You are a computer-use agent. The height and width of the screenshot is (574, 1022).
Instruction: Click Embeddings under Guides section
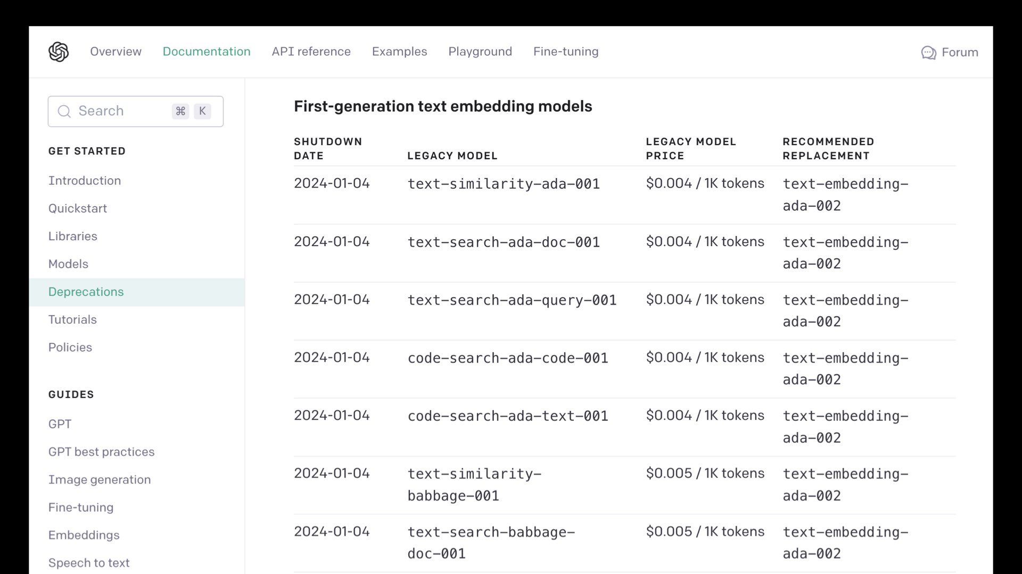(84, 534)
